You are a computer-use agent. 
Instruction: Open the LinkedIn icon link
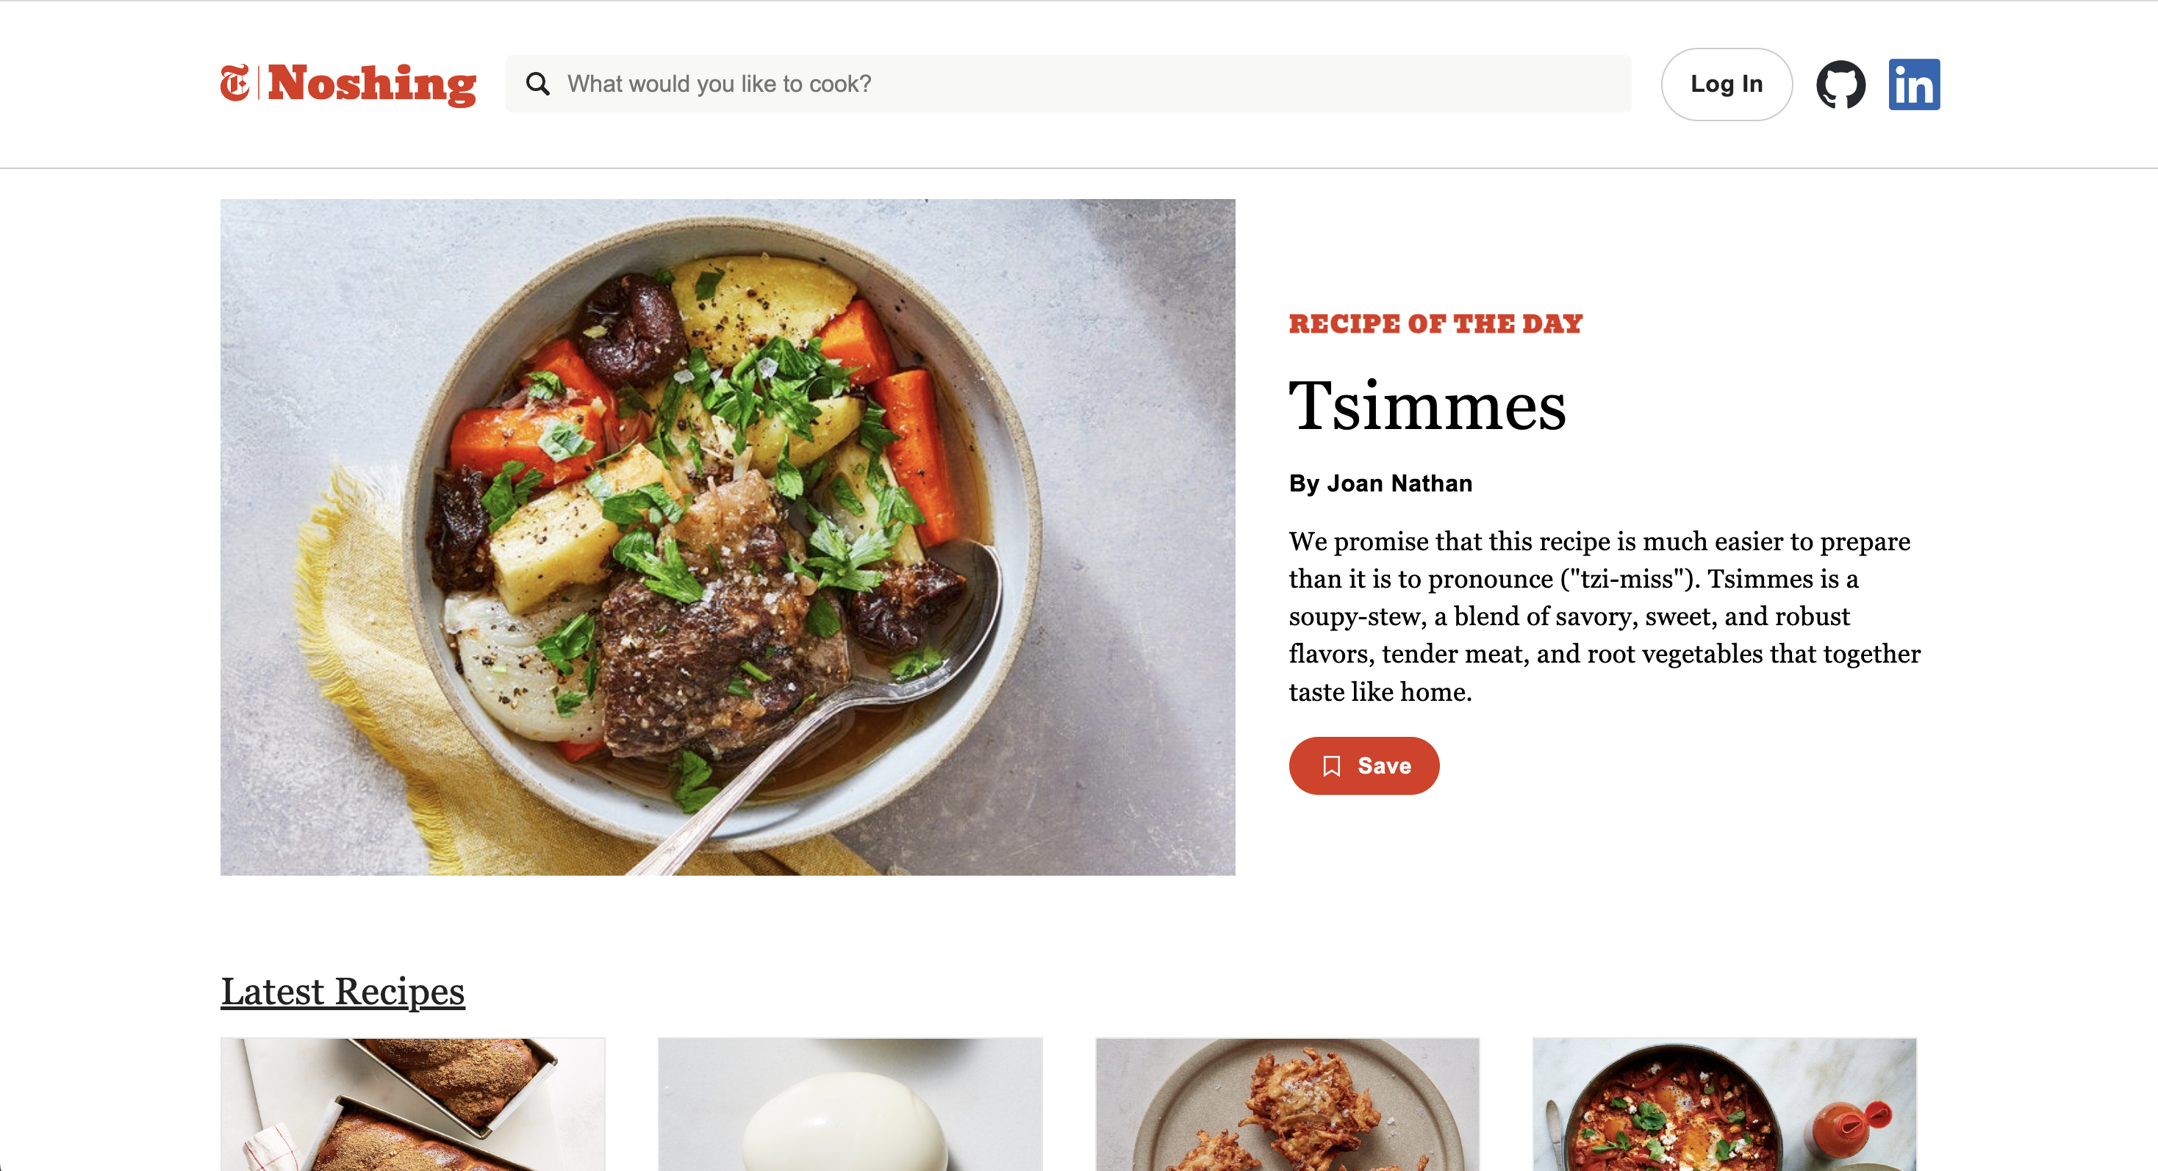(x=1914, y=84)
